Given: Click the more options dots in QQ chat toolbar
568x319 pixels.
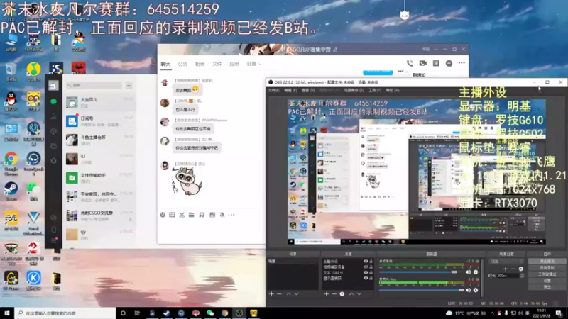Looking at the screenshot, I should [231, 215].
